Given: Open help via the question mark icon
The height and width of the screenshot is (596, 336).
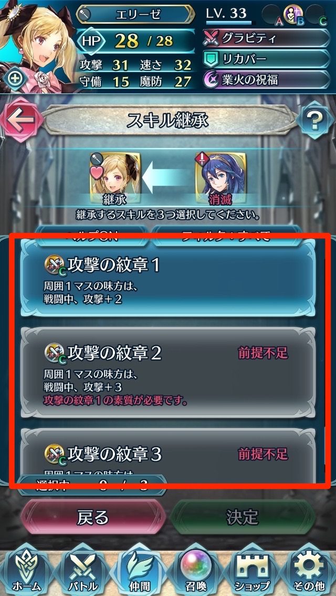Looking at the screenshot, I should pyautogui.click(x=314, y=121).
